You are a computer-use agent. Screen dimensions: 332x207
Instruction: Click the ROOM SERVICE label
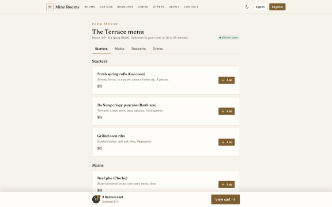click(x=105, y=24)
